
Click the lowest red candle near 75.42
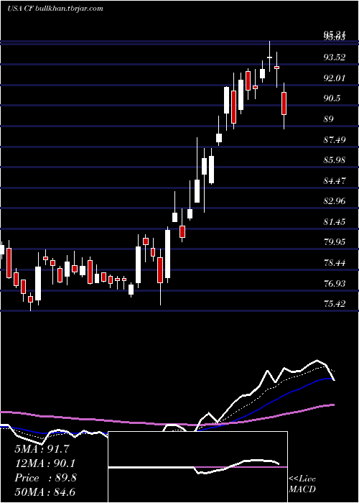pos(30,299)
